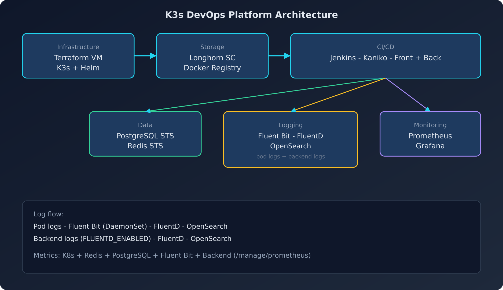The height and width of the screenshot is (290, 503).
Task: Click "OpenSearch" in the Logging box
Action: [291, 146]
